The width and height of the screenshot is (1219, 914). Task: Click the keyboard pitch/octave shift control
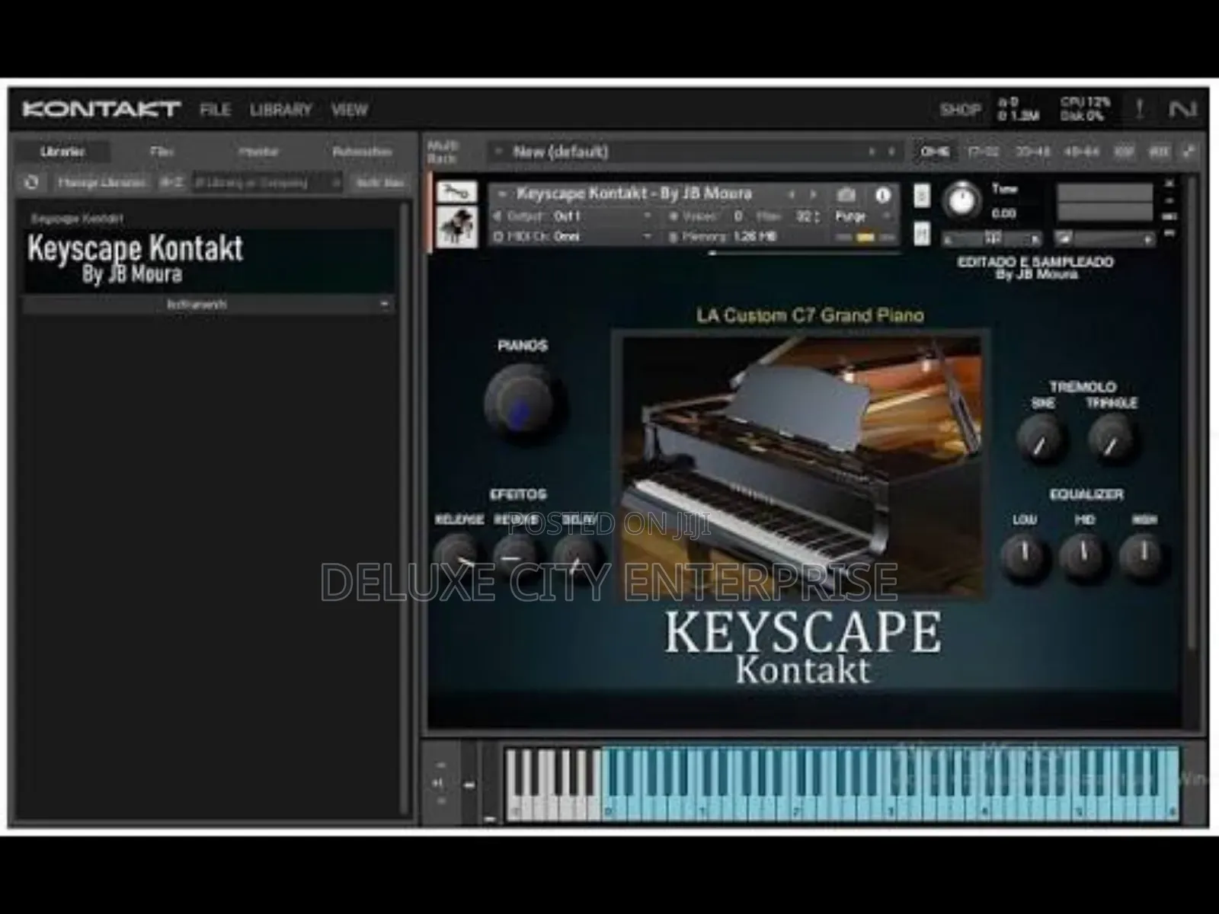click(440, 783)
